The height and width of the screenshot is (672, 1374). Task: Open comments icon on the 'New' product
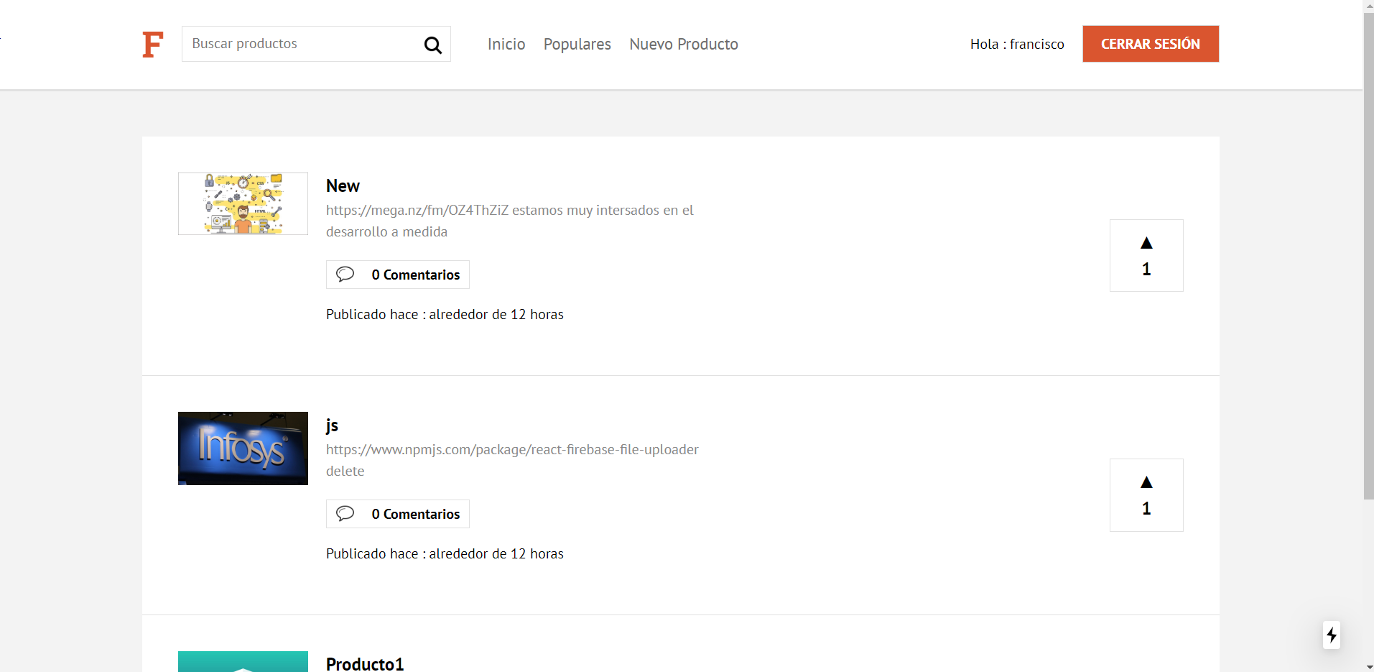tap(345, 274)
